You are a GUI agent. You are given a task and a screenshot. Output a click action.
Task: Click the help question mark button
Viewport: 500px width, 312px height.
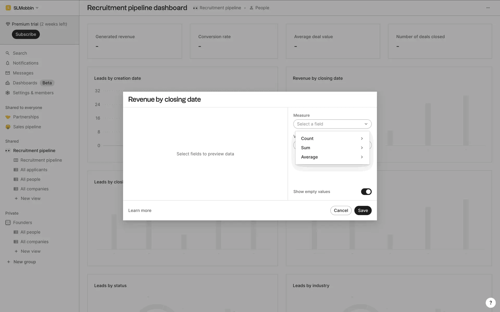[490, 303]
